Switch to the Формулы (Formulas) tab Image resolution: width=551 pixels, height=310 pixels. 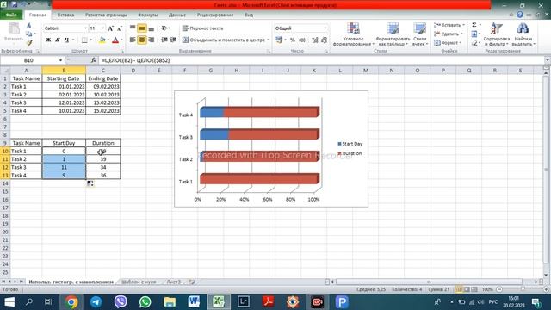tap(147, 15)
